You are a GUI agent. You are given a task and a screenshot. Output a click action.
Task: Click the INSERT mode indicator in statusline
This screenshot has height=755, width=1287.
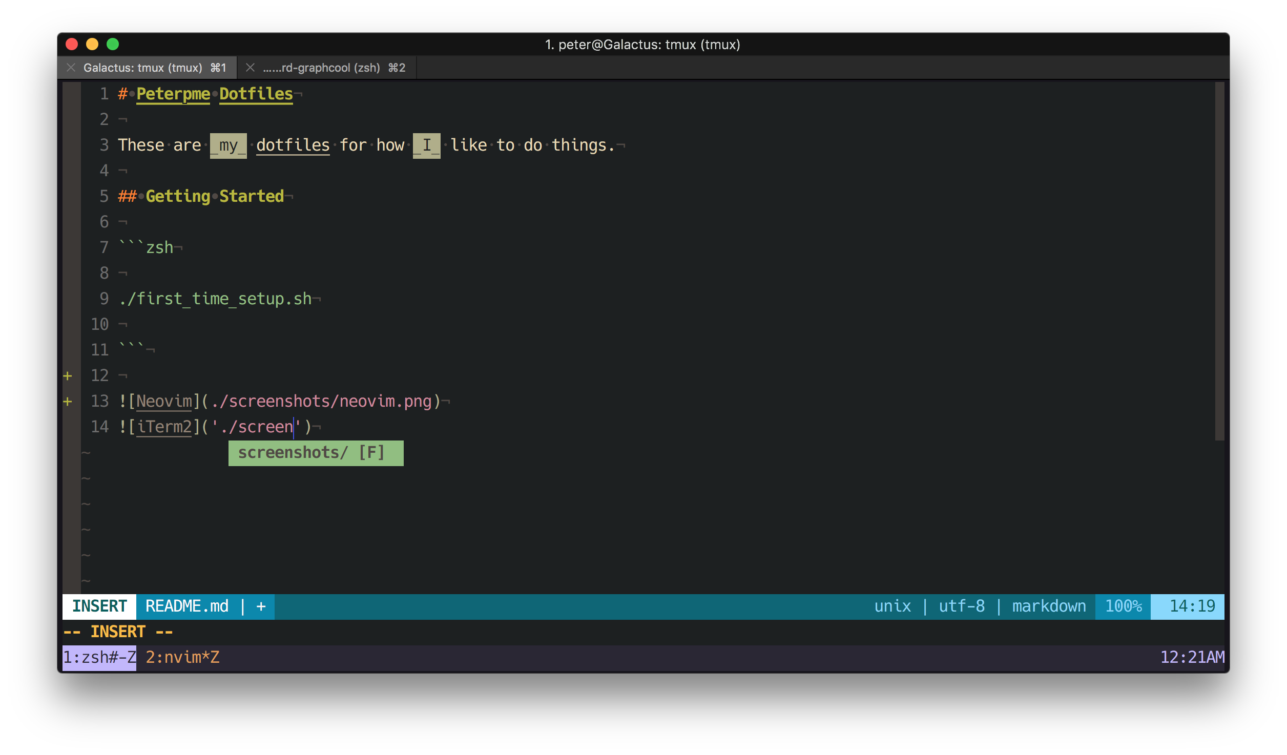tap(99, 606)
